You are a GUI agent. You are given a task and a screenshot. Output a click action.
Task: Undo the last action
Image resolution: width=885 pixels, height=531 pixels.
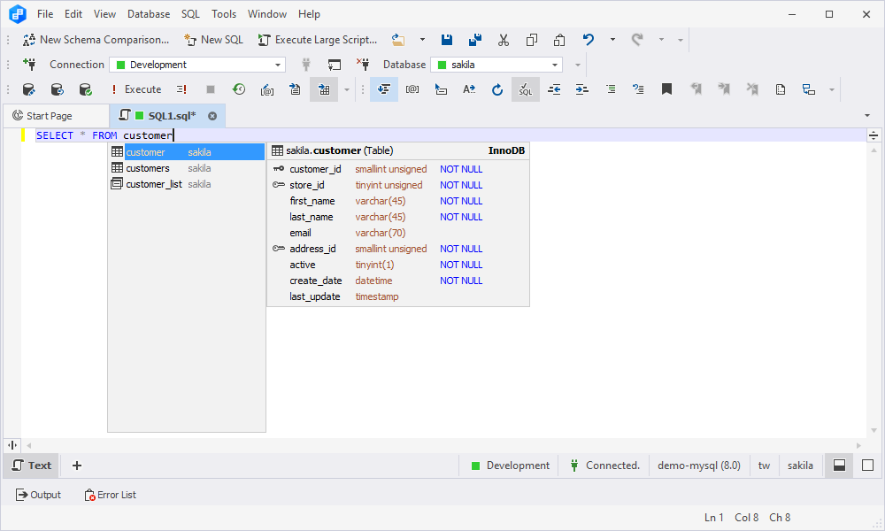click(x=589, y=40)
